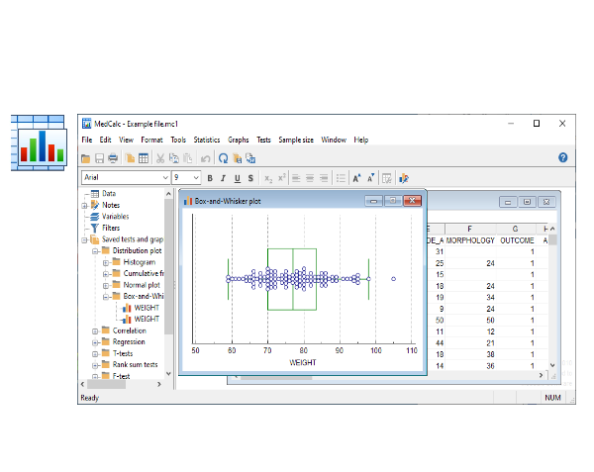The height and width of the screenshot is (472, 594).
Task: Open the Statistics menu
Action: pos(206,140)
